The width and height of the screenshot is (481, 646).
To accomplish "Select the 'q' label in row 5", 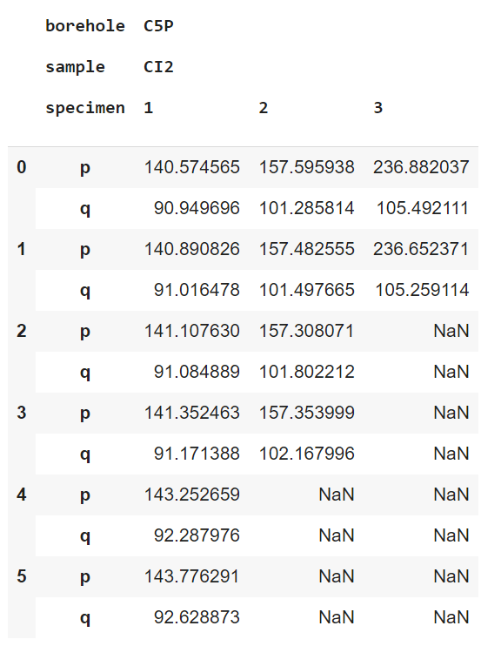I will click(x=85, y=618).
